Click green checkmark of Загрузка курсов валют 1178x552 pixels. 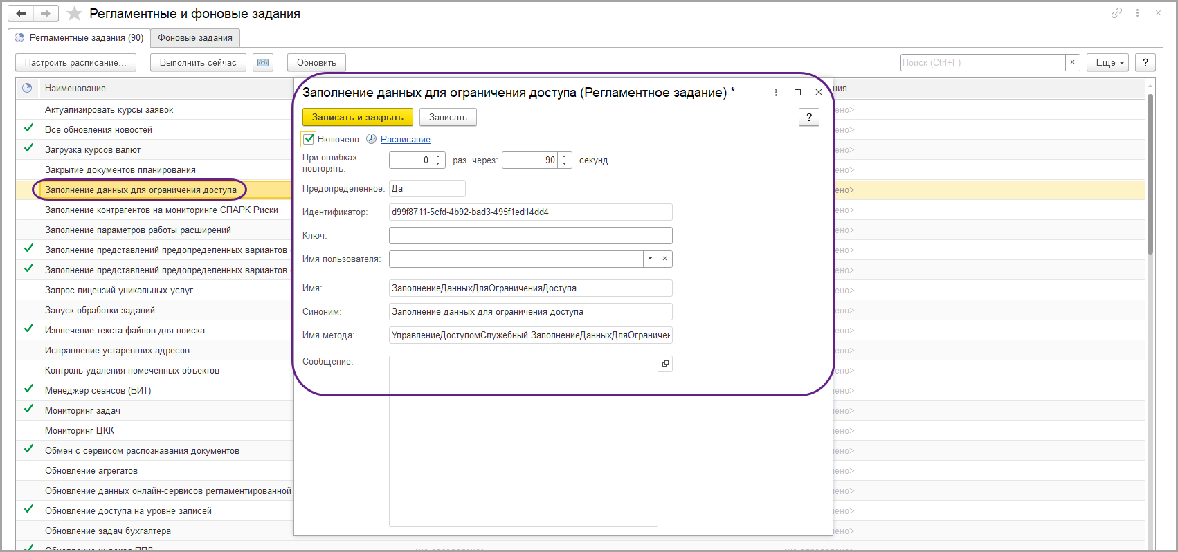tap(28, 148)
